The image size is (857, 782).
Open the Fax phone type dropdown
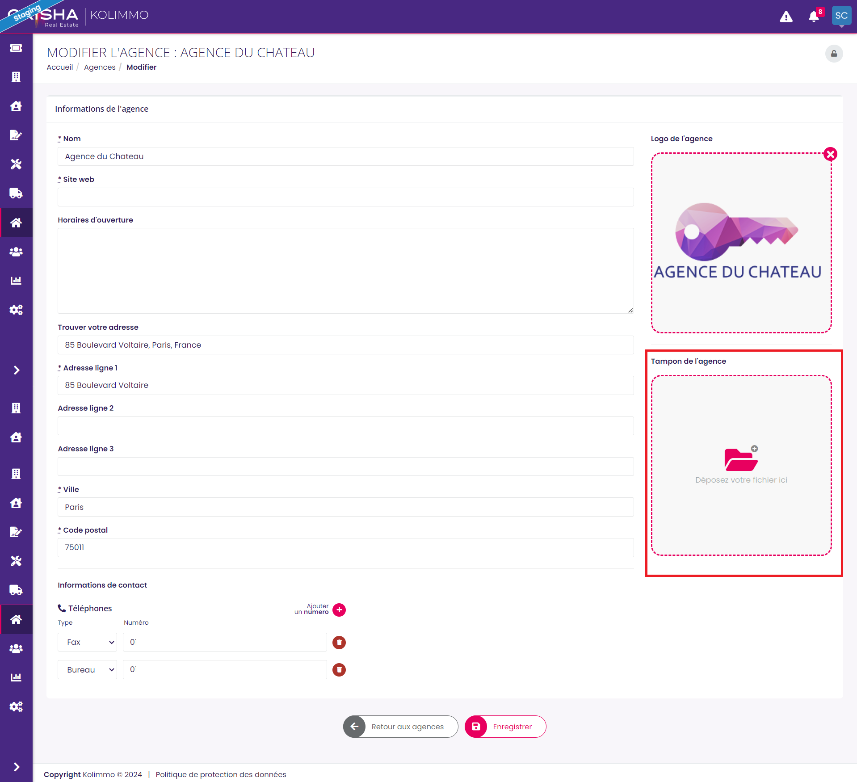(x=87, y=642)
